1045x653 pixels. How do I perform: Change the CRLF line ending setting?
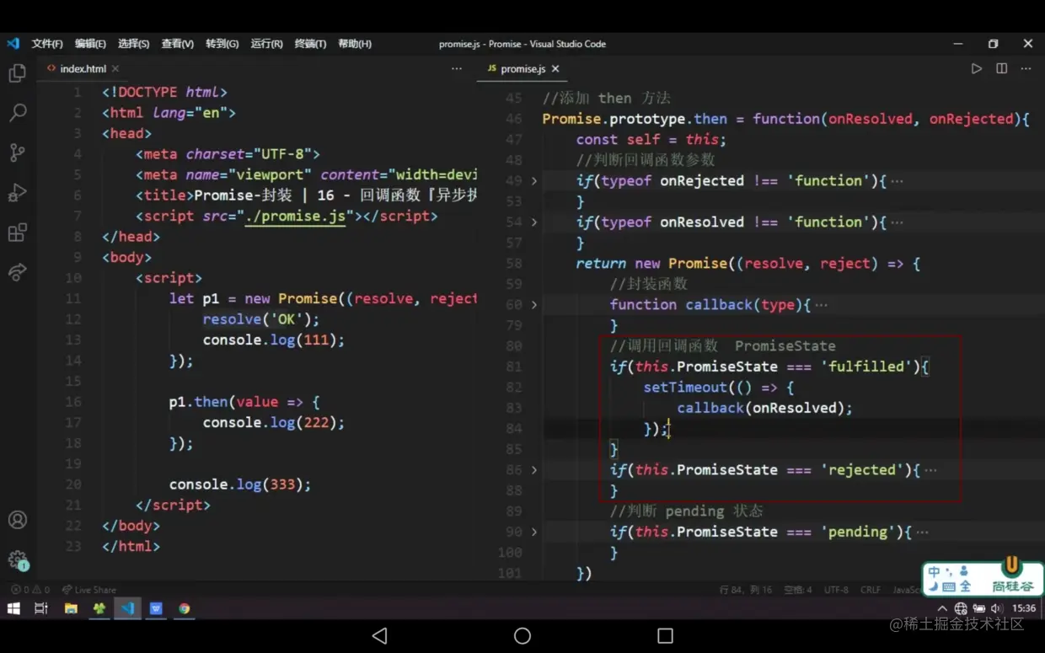(x=871, y=590)
